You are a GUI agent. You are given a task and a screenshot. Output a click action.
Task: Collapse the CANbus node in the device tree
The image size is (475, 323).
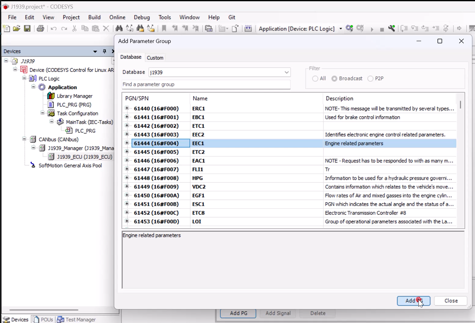[24, 139]
